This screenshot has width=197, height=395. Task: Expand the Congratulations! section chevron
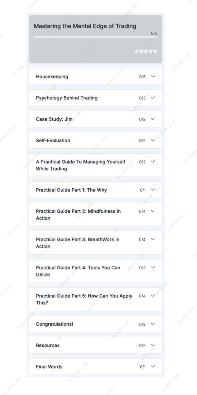pyautogui.click(x=153, y=324)
